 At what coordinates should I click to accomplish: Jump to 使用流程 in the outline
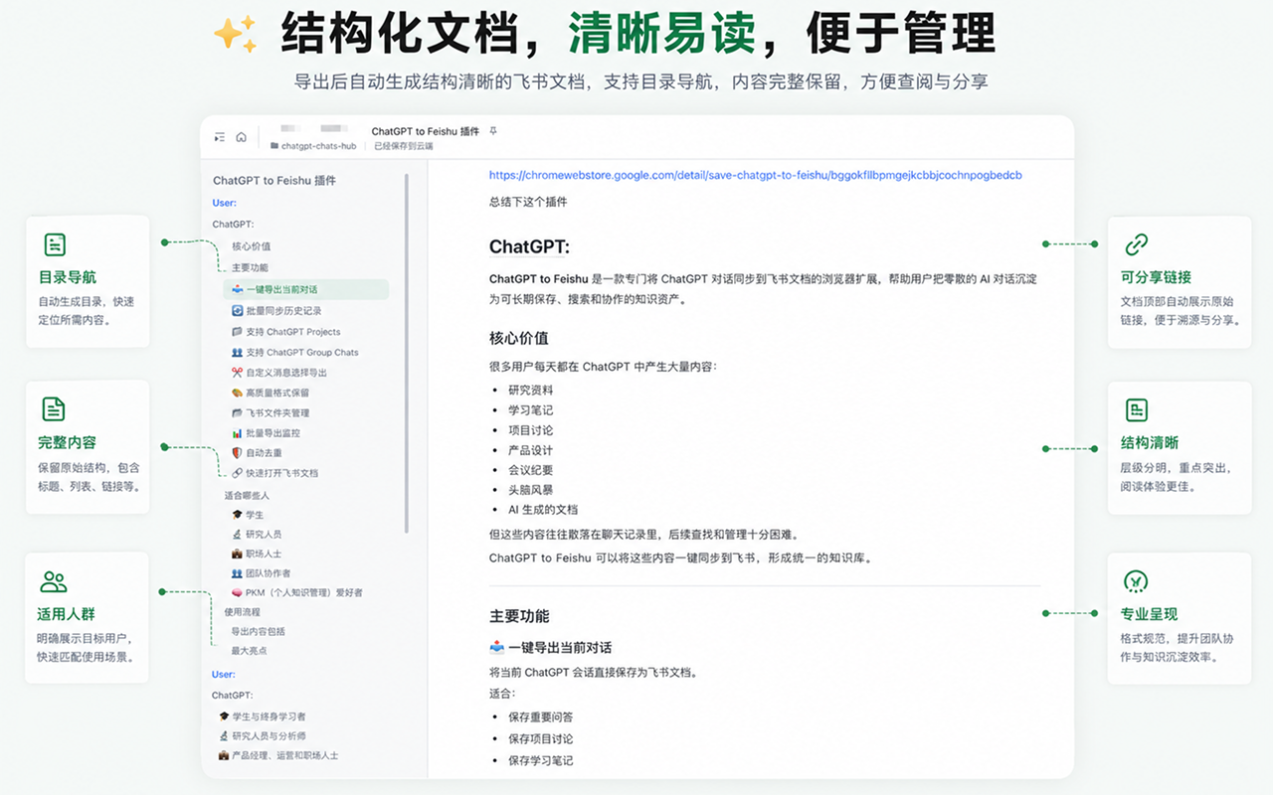[x=242, y=612]
